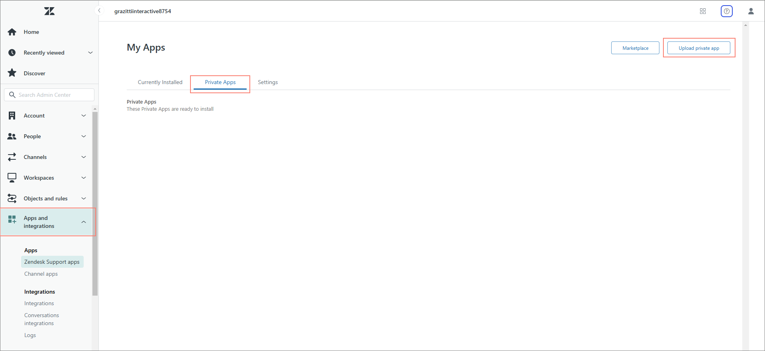The width and height of the screenshot is (765, 351).
Task: Expand the Recently viewed section
Action: click(90, 53)
